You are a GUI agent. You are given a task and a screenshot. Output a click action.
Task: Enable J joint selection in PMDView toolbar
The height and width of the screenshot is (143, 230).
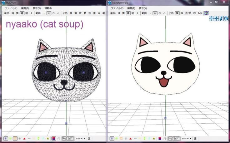point(31,13)
